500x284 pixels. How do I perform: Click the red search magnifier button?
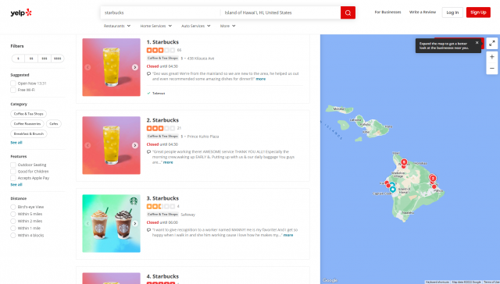point(348,12)
